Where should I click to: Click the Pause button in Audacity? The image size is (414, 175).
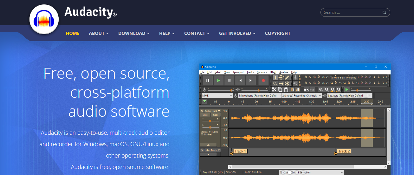pos(208,81)
